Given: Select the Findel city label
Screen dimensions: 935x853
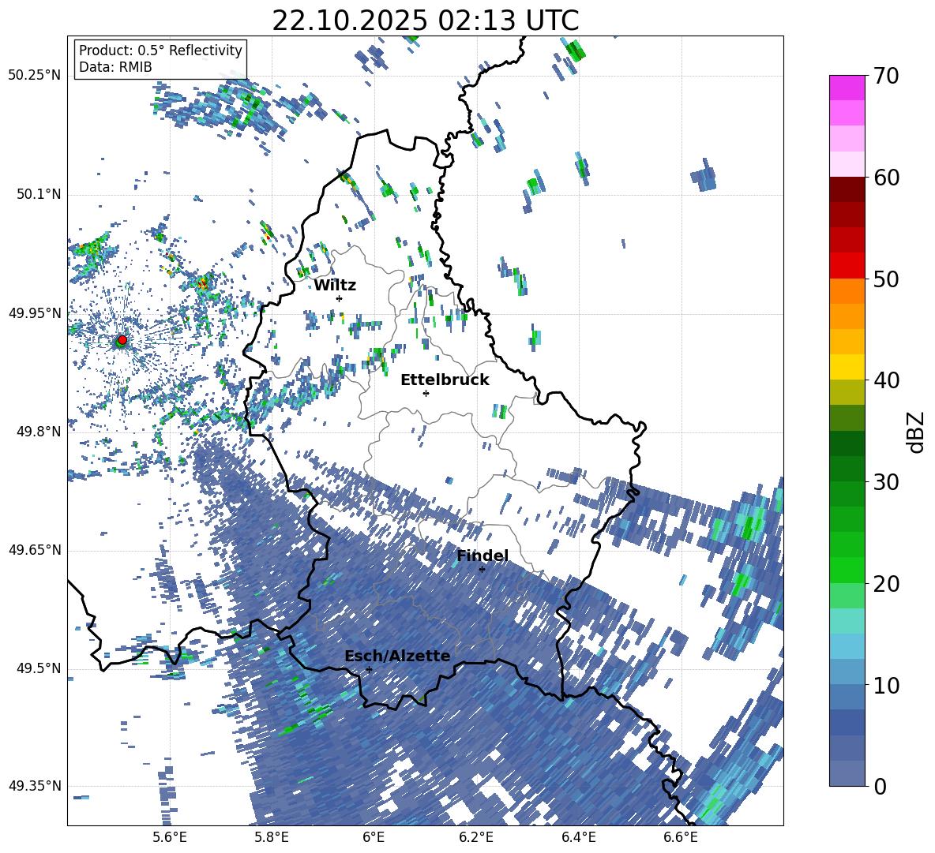Looking at the screenshot, I should pos(483,556).
